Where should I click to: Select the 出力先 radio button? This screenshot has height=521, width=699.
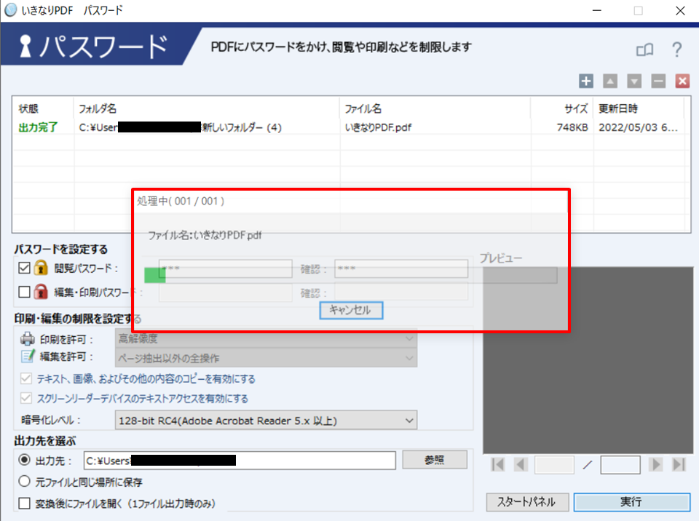(25, 460)
